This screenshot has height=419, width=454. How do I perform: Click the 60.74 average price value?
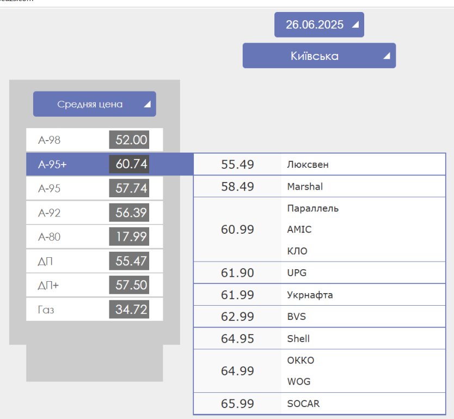tap(129, 164)
